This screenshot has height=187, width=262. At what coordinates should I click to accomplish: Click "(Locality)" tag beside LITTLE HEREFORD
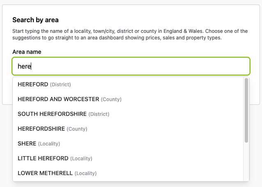click(81, 159)
